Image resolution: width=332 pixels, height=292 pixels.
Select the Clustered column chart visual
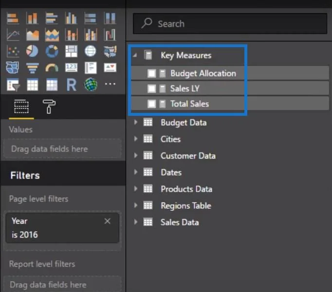[x=71, y=18]
